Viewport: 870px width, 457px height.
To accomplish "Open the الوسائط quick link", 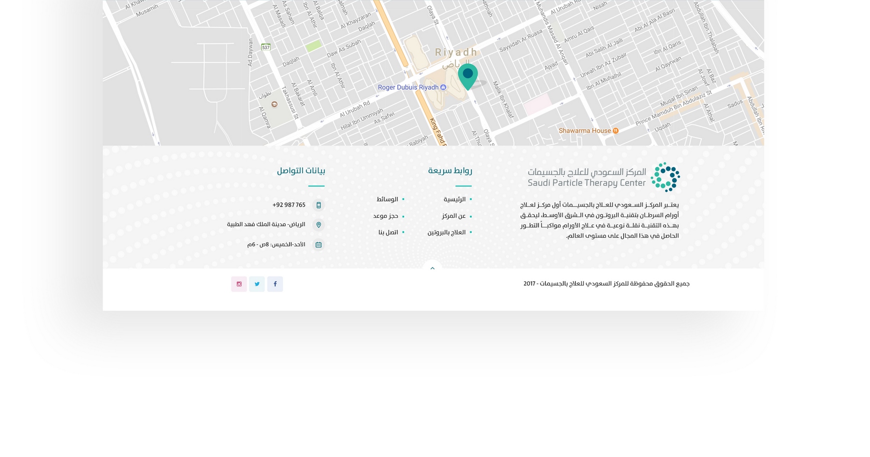I will point(387,199).
